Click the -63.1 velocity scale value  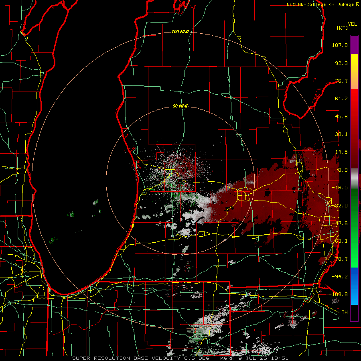click(x=340, y=241)
